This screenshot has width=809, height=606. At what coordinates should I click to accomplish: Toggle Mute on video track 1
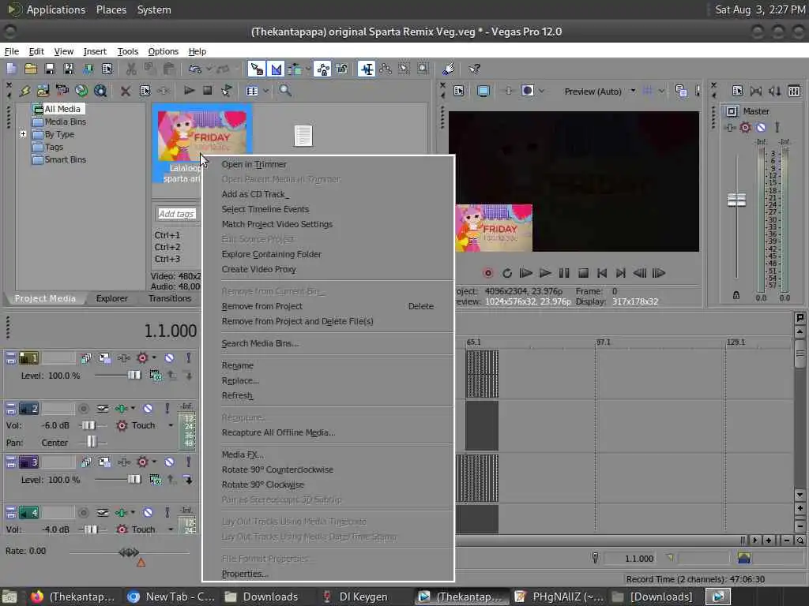click(x=169, y=357)
